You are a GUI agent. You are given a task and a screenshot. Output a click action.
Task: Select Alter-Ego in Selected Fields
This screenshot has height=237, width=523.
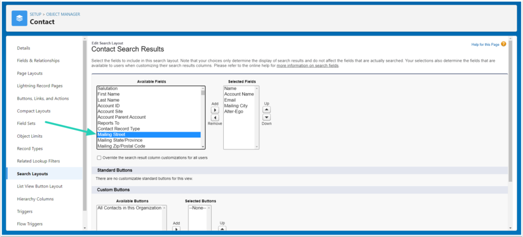[x=239, y=111]
